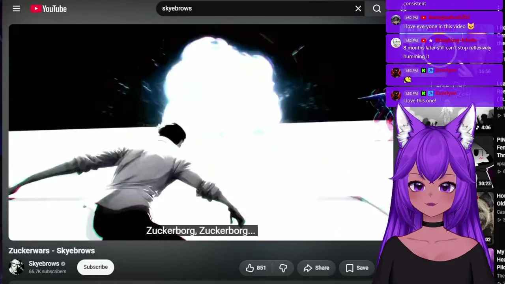This screenshot has height=284, width=505.
Task: Like the video with thumbs up
Action: tap(256, 268)
